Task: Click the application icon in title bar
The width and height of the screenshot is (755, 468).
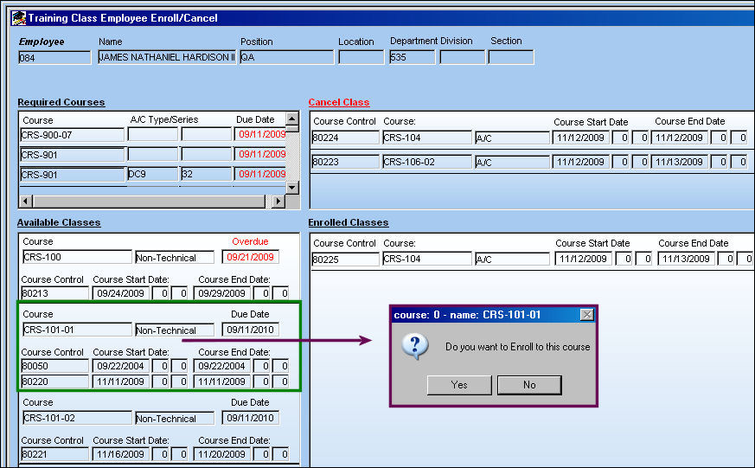Action: [x=19, y=18]
